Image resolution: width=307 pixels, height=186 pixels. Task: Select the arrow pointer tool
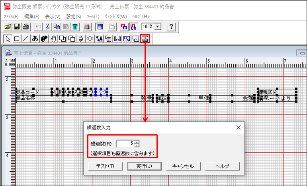(8, 39)
